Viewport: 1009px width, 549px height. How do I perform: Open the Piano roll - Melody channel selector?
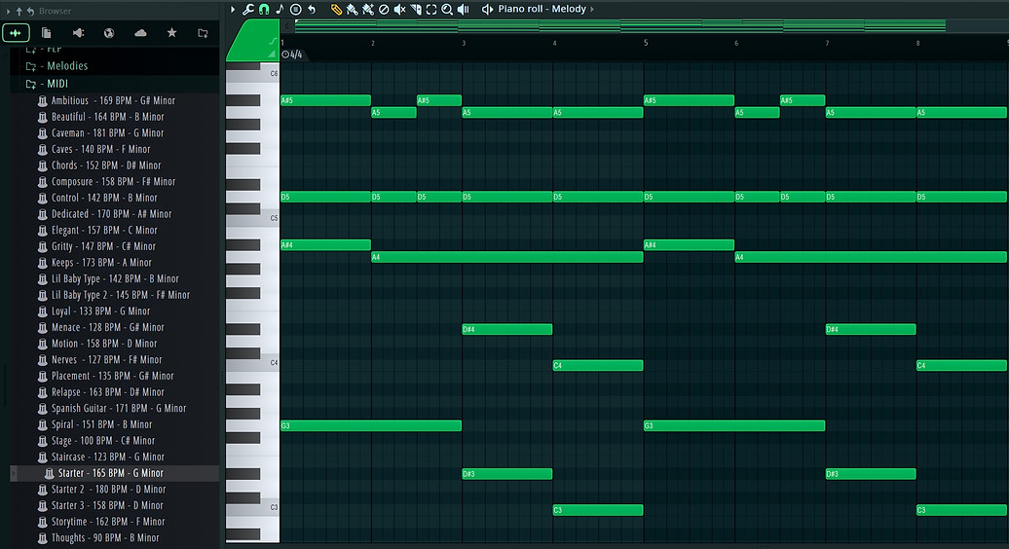[542, 9]
